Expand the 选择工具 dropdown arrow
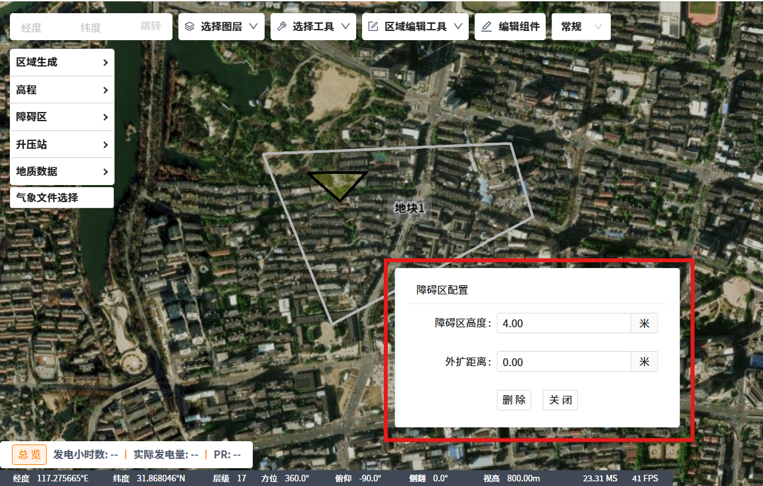The height and width of the screenshot is (486, 763). click(x=345, y=27)
